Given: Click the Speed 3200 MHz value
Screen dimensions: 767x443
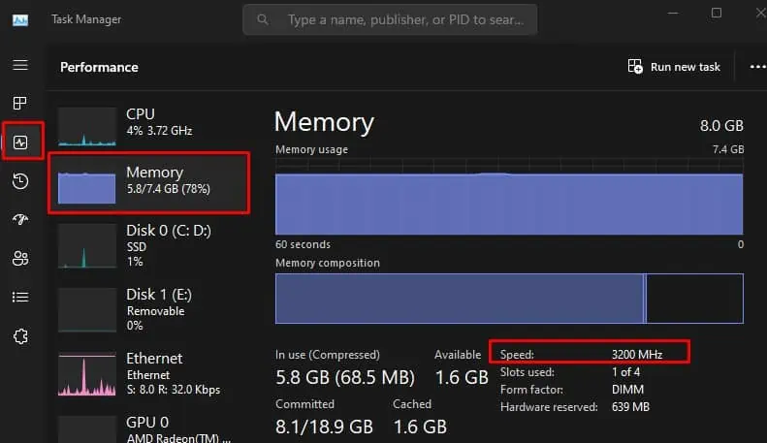Looking at the screenshot, I should click(x=637, y=354).
